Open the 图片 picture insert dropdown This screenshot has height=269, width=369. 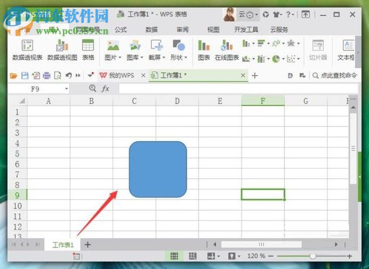[x=113, y=50]
